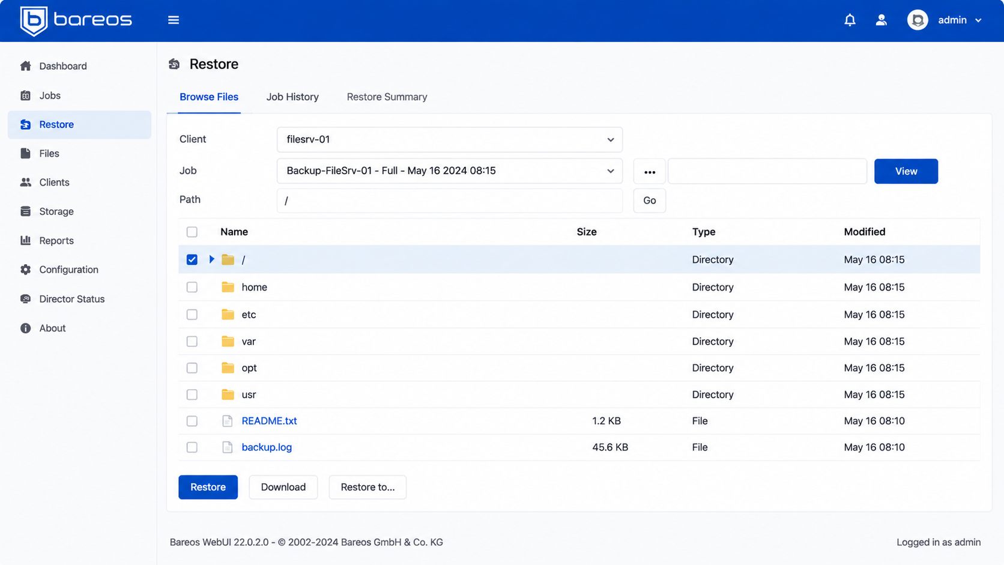Uncheck the root directory checkbox
This screenshot has width=1004, height=565.
[x=192, y=259]
